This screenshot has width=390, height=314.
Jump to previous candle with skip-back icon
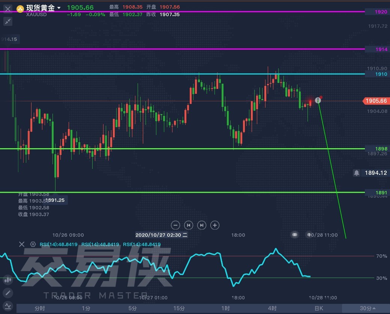189,225
